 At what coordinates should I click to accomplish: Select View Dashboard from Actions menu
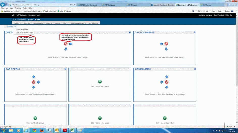coord(22,30)
